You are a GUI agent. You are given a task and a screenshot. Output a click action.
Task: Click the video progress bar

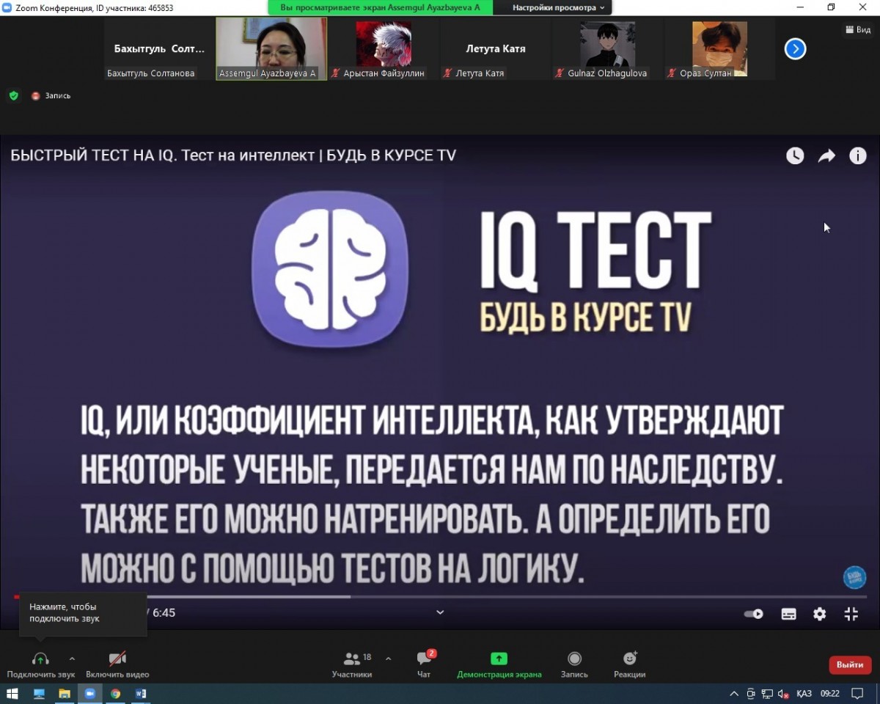440,597
